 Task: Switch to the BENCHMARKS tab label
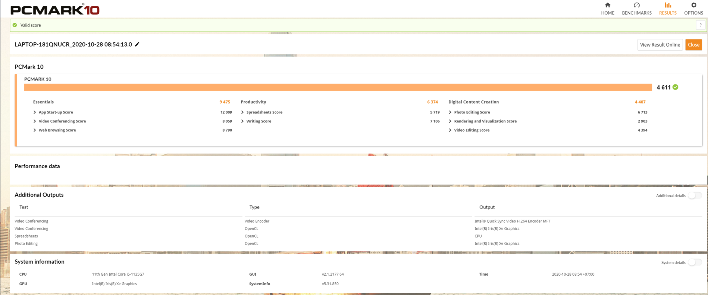[637, 13]
